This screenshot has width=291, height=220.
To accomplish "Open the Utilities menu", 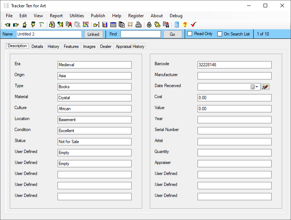I will click(77, 16).
